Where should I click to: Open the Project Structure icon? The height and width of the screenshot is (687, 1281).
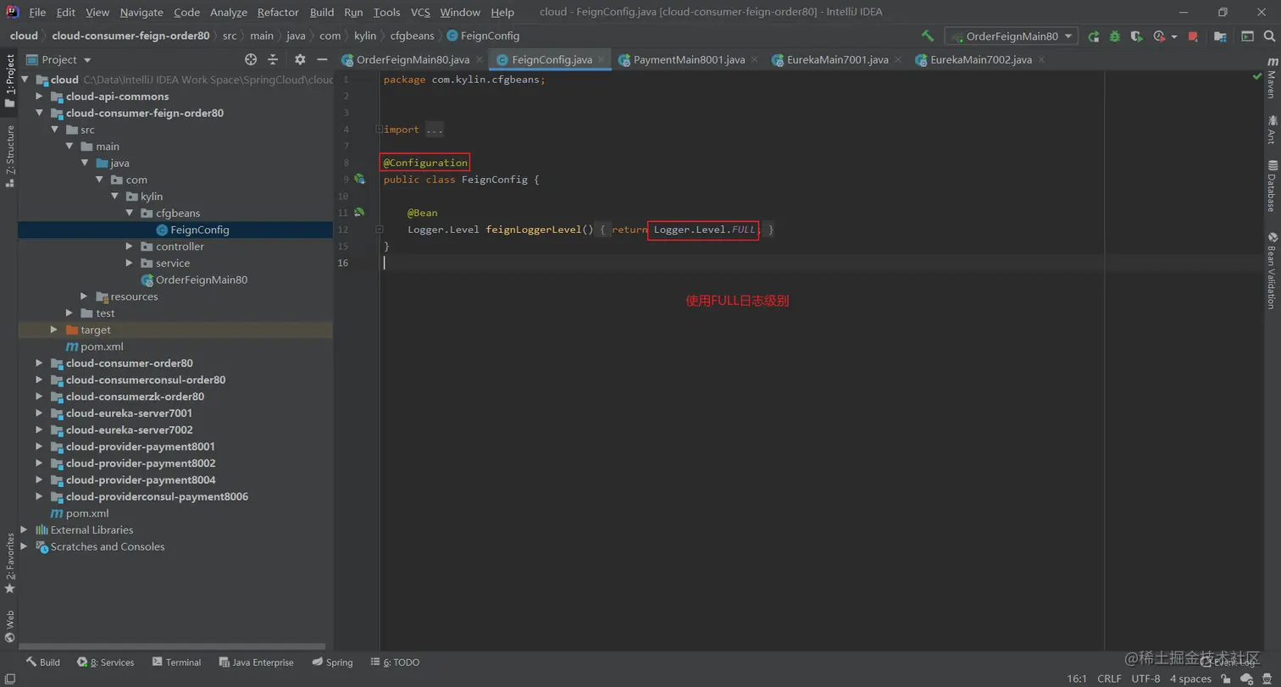click(x=1220, y=36)
